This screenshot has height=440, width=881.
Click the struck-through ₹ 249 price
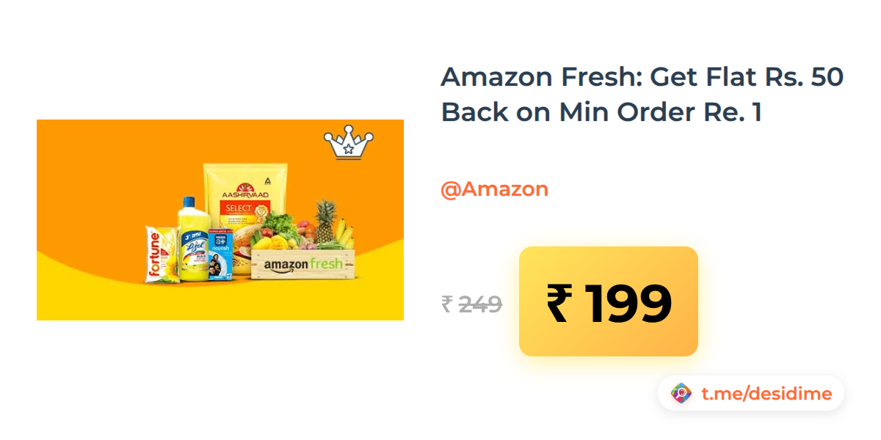(471, 304)
